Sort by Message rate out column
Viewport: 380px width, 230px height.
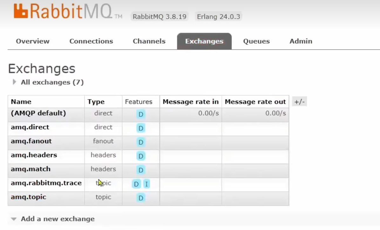(x=255, y=102)
